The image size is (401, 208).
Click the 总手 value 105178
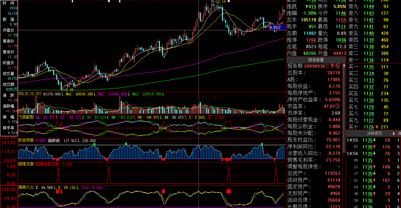(309, 20)
